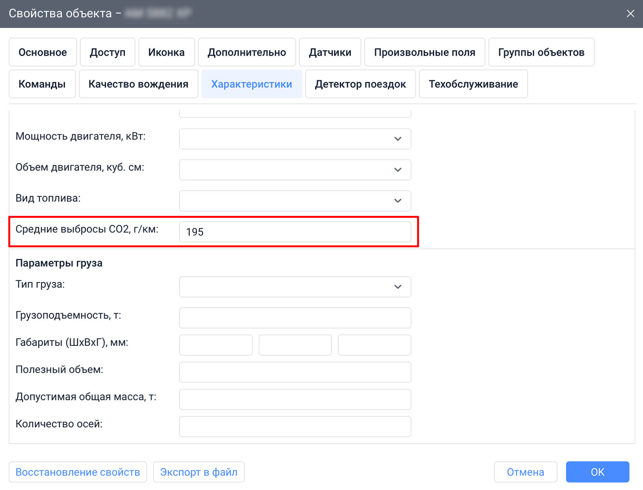Click Восстановление свойств button

78,472
